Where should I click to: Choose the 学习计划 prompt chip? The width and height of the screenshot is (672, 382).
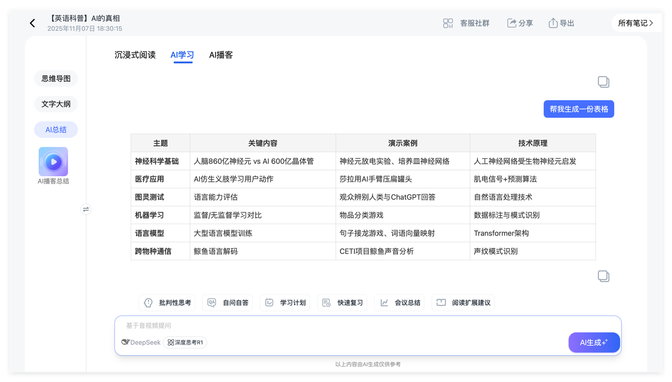point(285,303)
